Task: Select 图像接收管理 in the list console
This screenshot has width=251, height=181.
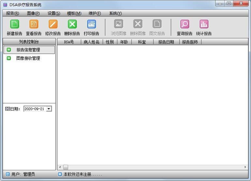Action: [28, 58]
